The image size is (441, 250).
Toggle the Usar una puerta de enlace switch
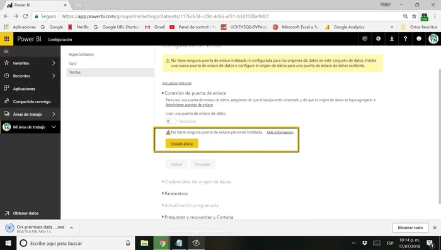[171, 121]
